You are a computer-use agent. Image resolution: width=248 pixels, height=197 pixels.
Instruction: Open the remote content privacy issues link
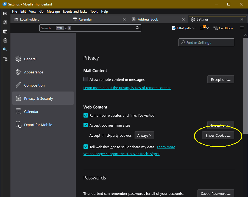click(127, 88)
